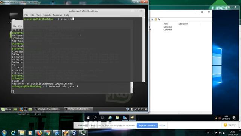Click the administrator@STUDIOTECH.COM password line
The image size is (241, 136).
point(43,83)
